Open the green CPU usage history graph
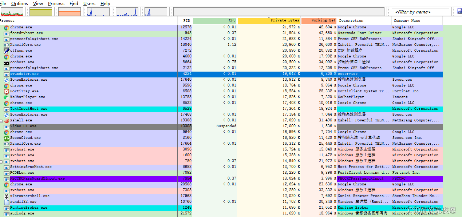The height and width of the screenshot is (217, 462). (12, 12)
